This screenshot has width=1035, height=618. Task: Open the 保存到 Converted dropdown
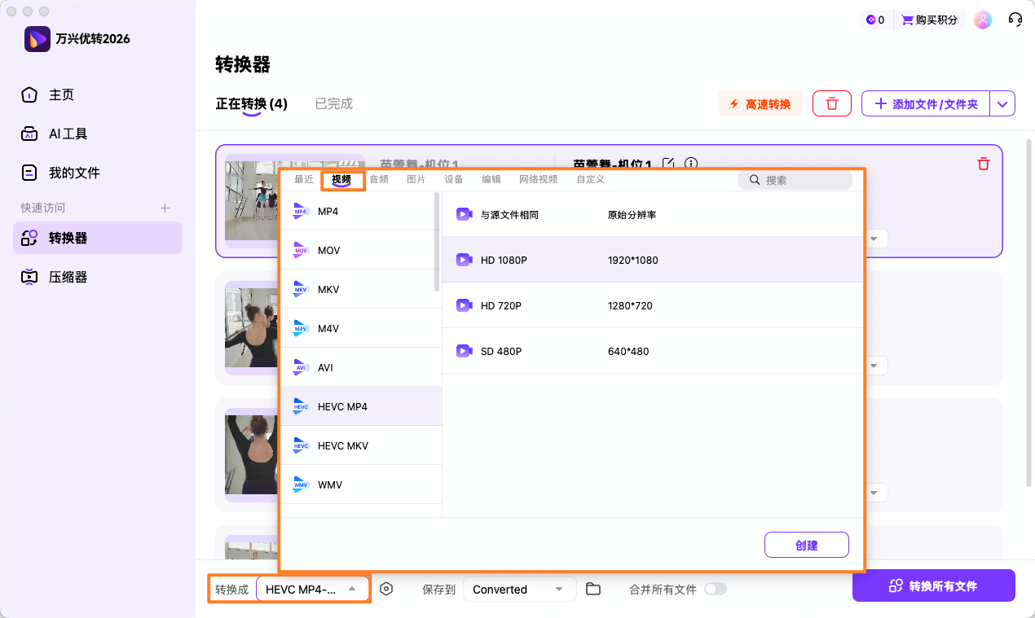point(519,588)
